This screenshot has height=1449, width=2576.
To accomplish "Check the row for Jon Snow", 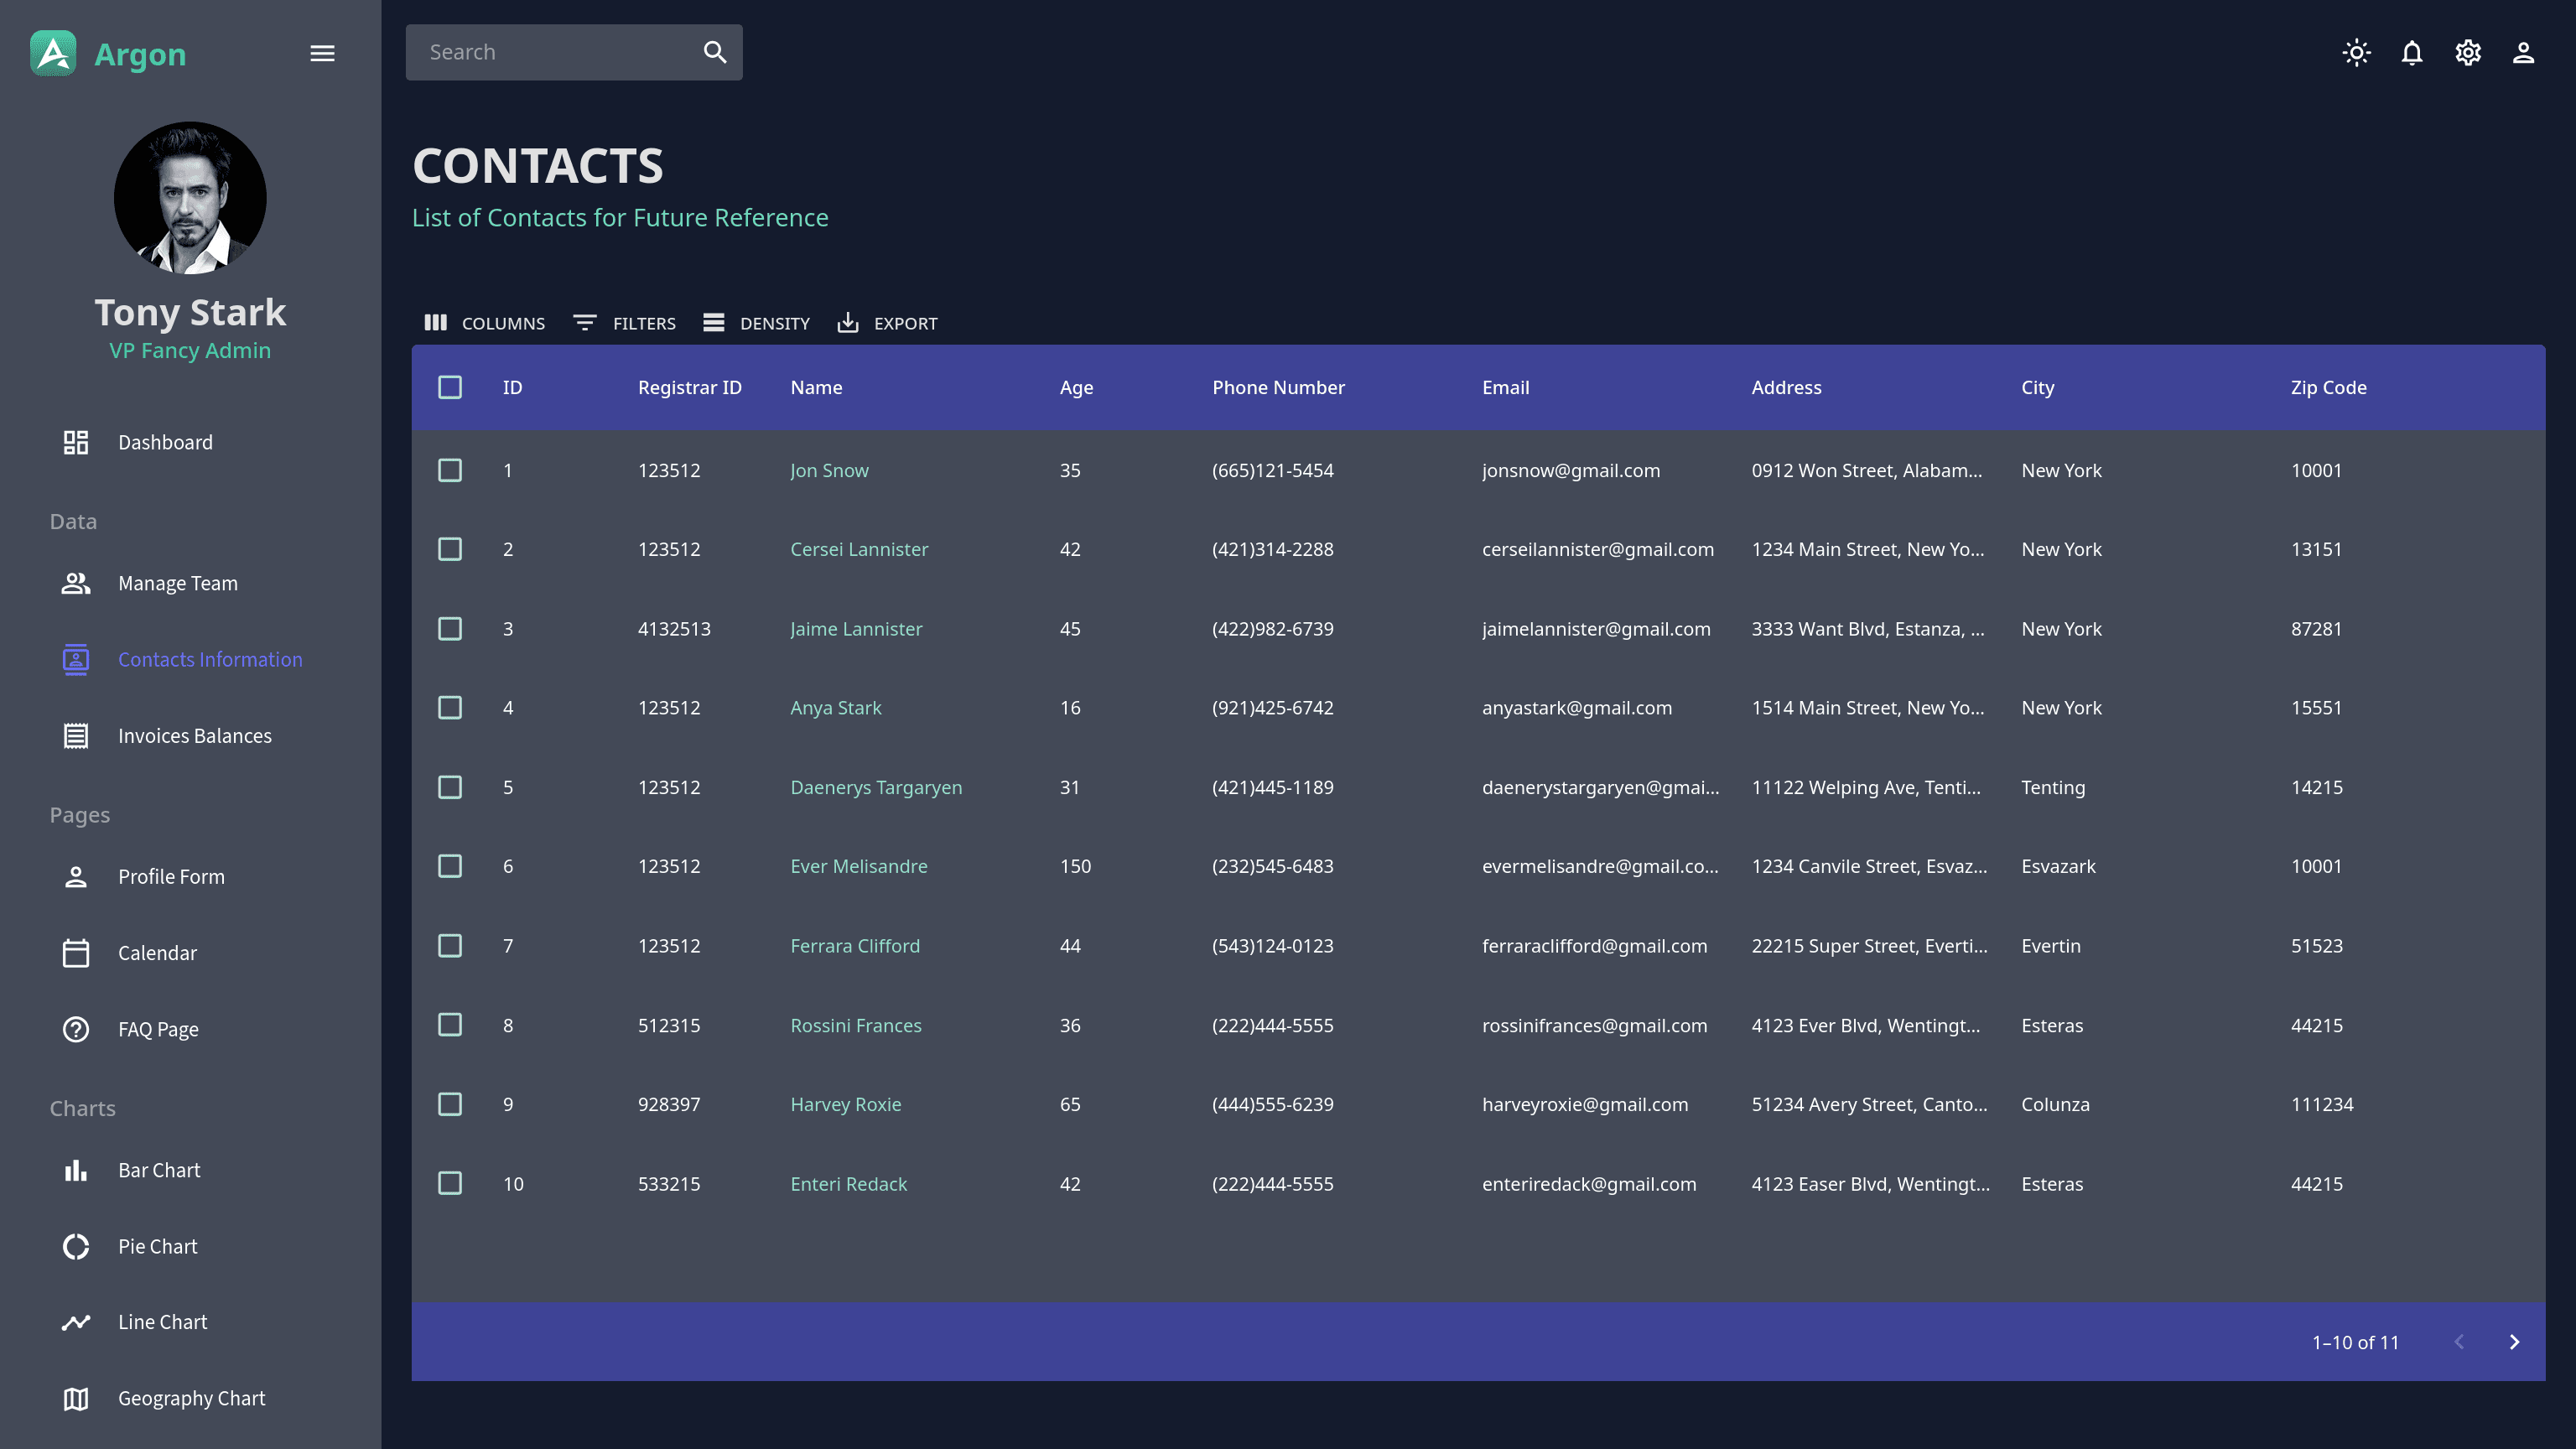I will pos(450,470).
